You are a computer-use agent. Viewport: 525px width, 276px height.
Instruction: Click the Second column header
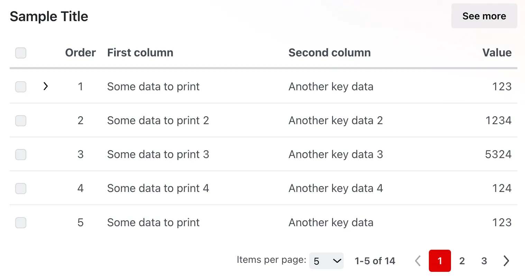tap(329, 53)
